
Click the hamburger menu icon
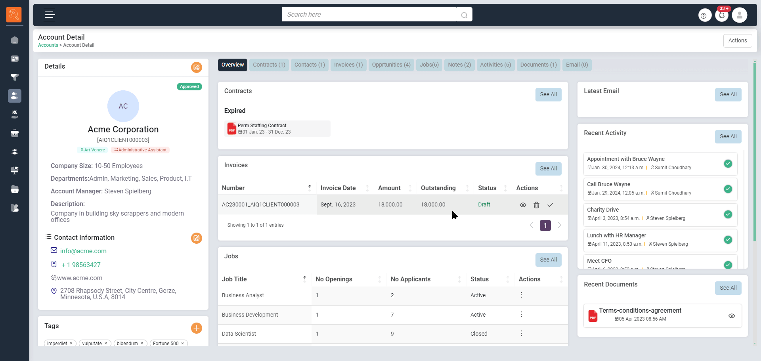[50, 15]
